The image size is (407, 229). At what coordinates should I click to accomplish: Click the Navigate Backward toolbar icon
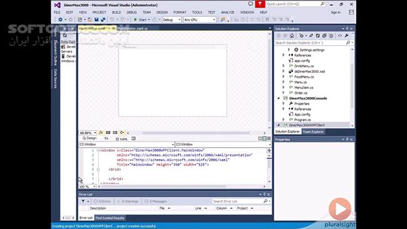click(x=61, y=19)
